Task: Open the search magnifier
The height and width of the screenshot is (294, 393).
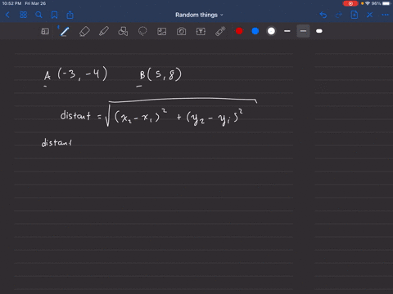Action: tap(38, 15)
